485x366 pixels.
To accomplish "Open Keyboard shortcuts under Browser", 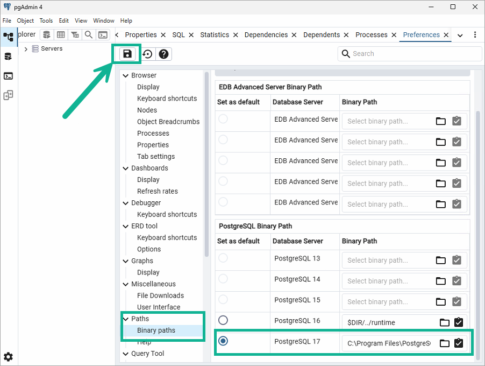I will (167, 98).
